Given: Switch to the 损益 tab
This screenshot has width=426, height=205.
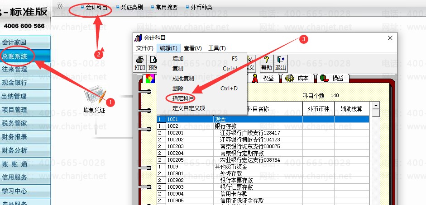Looking at the screenshot, I should click(332, 78).
